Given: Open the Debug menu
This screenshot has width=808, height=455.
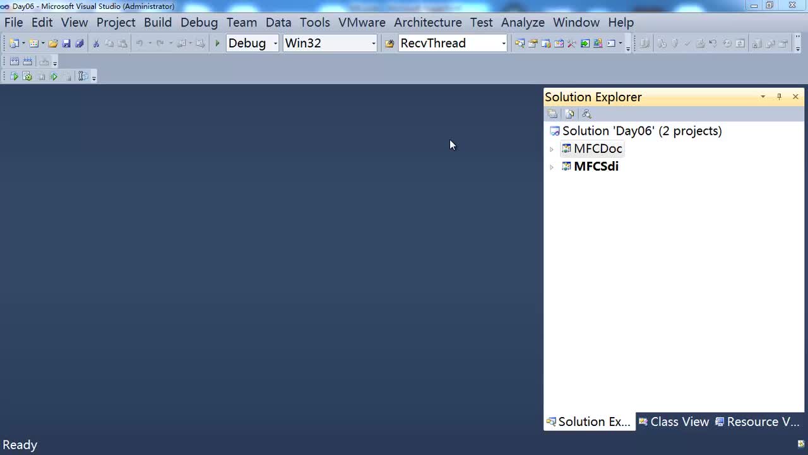Looking at the screenshot, I should [x=199, y=22].
